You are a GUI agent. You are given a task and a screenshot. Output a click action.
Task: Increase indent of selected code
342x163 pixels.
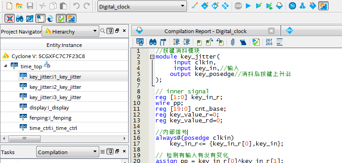pyautogui.click(x=176, y=42)
